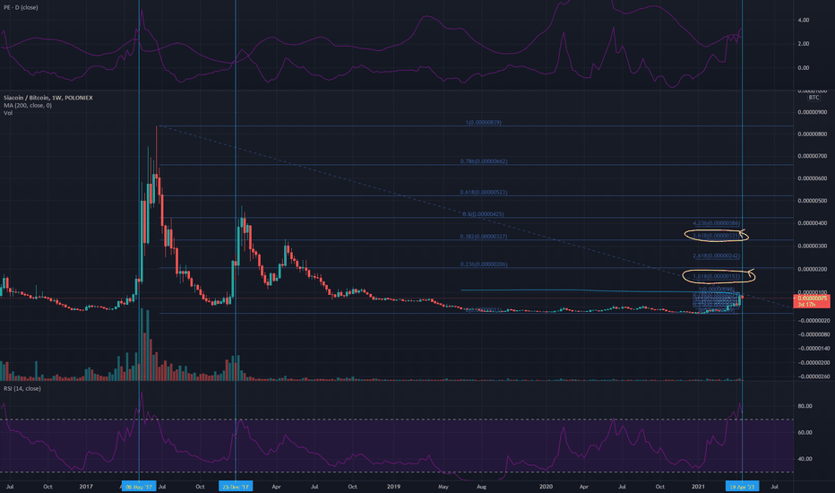Select the 'Siacoin / Bitcoin, 1W, POLONIEX' chart title
Image resolution: width=835 pixels, height=493 pixels.
(47, 98)
